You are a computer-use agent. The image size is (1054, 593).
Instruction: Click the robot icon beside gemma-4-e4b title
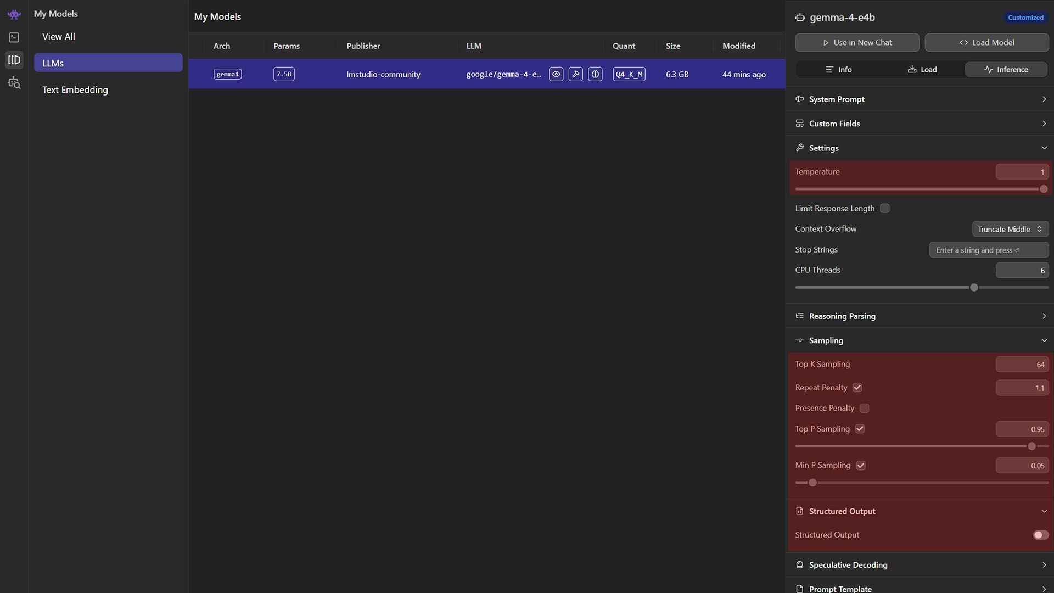[800, 18]
